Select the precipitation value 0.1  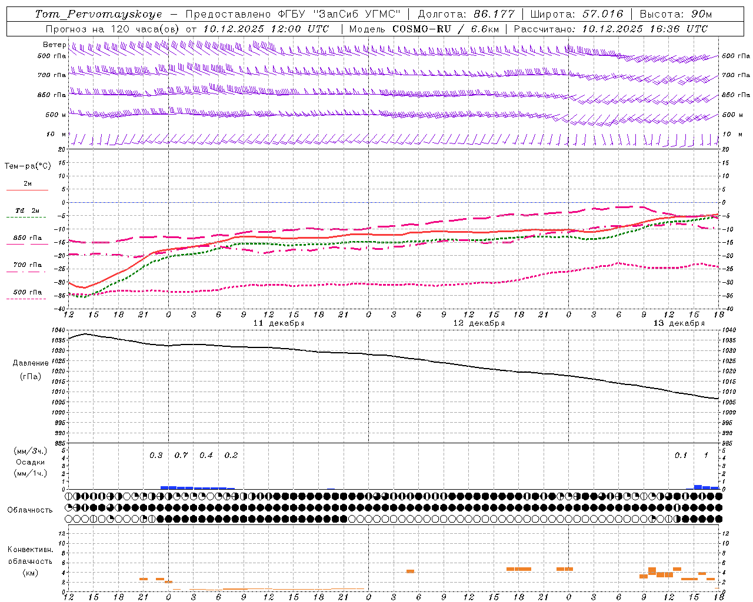click(x=681, y=456)
